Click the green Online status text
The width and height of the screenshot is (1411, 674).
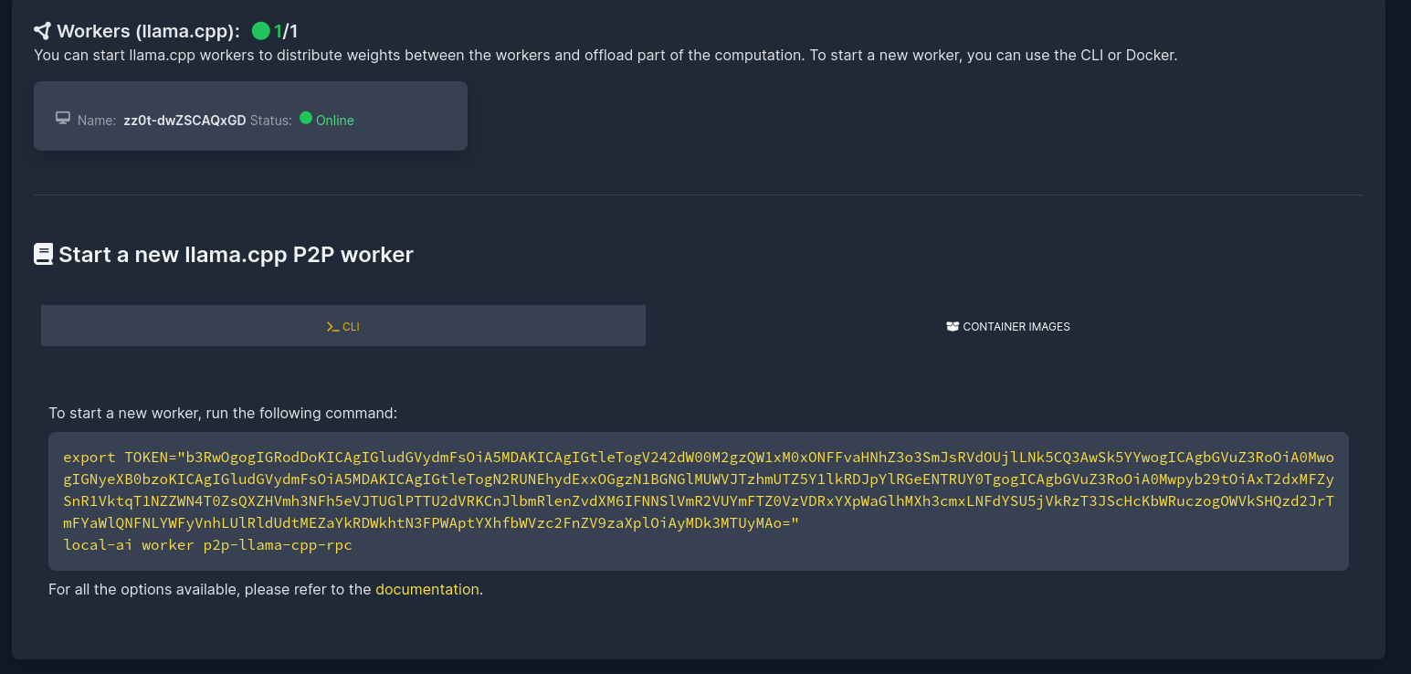334,121
